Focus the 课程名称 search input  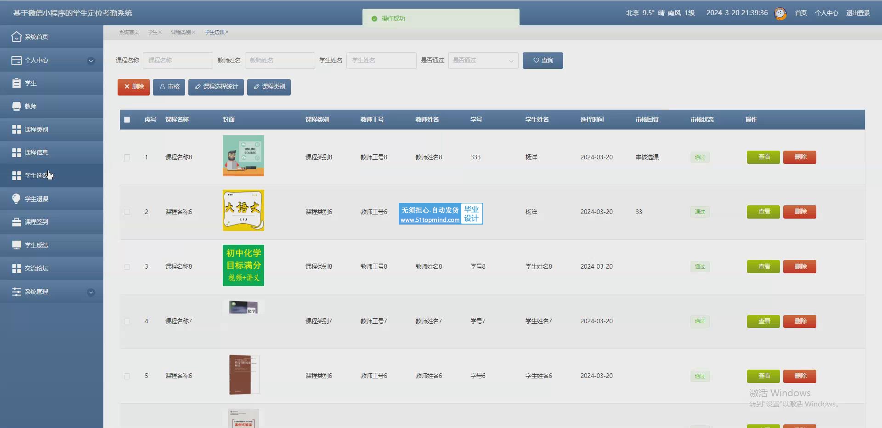[178, 61]
